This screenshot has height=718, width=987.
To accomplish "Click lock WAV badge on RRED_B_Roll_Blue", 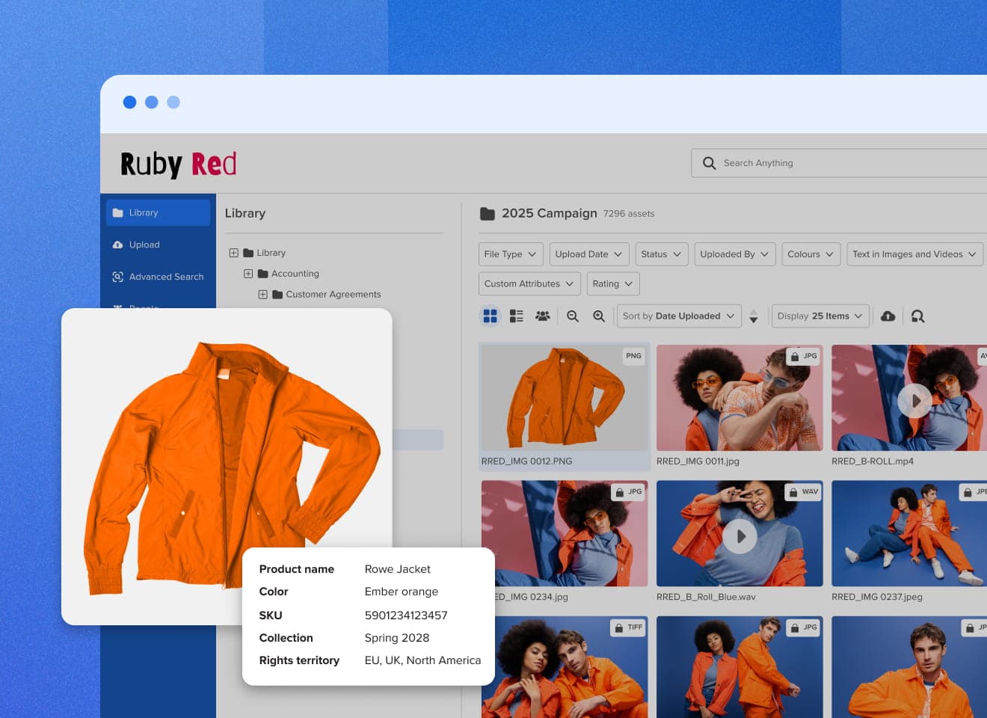I will (803, 491).
